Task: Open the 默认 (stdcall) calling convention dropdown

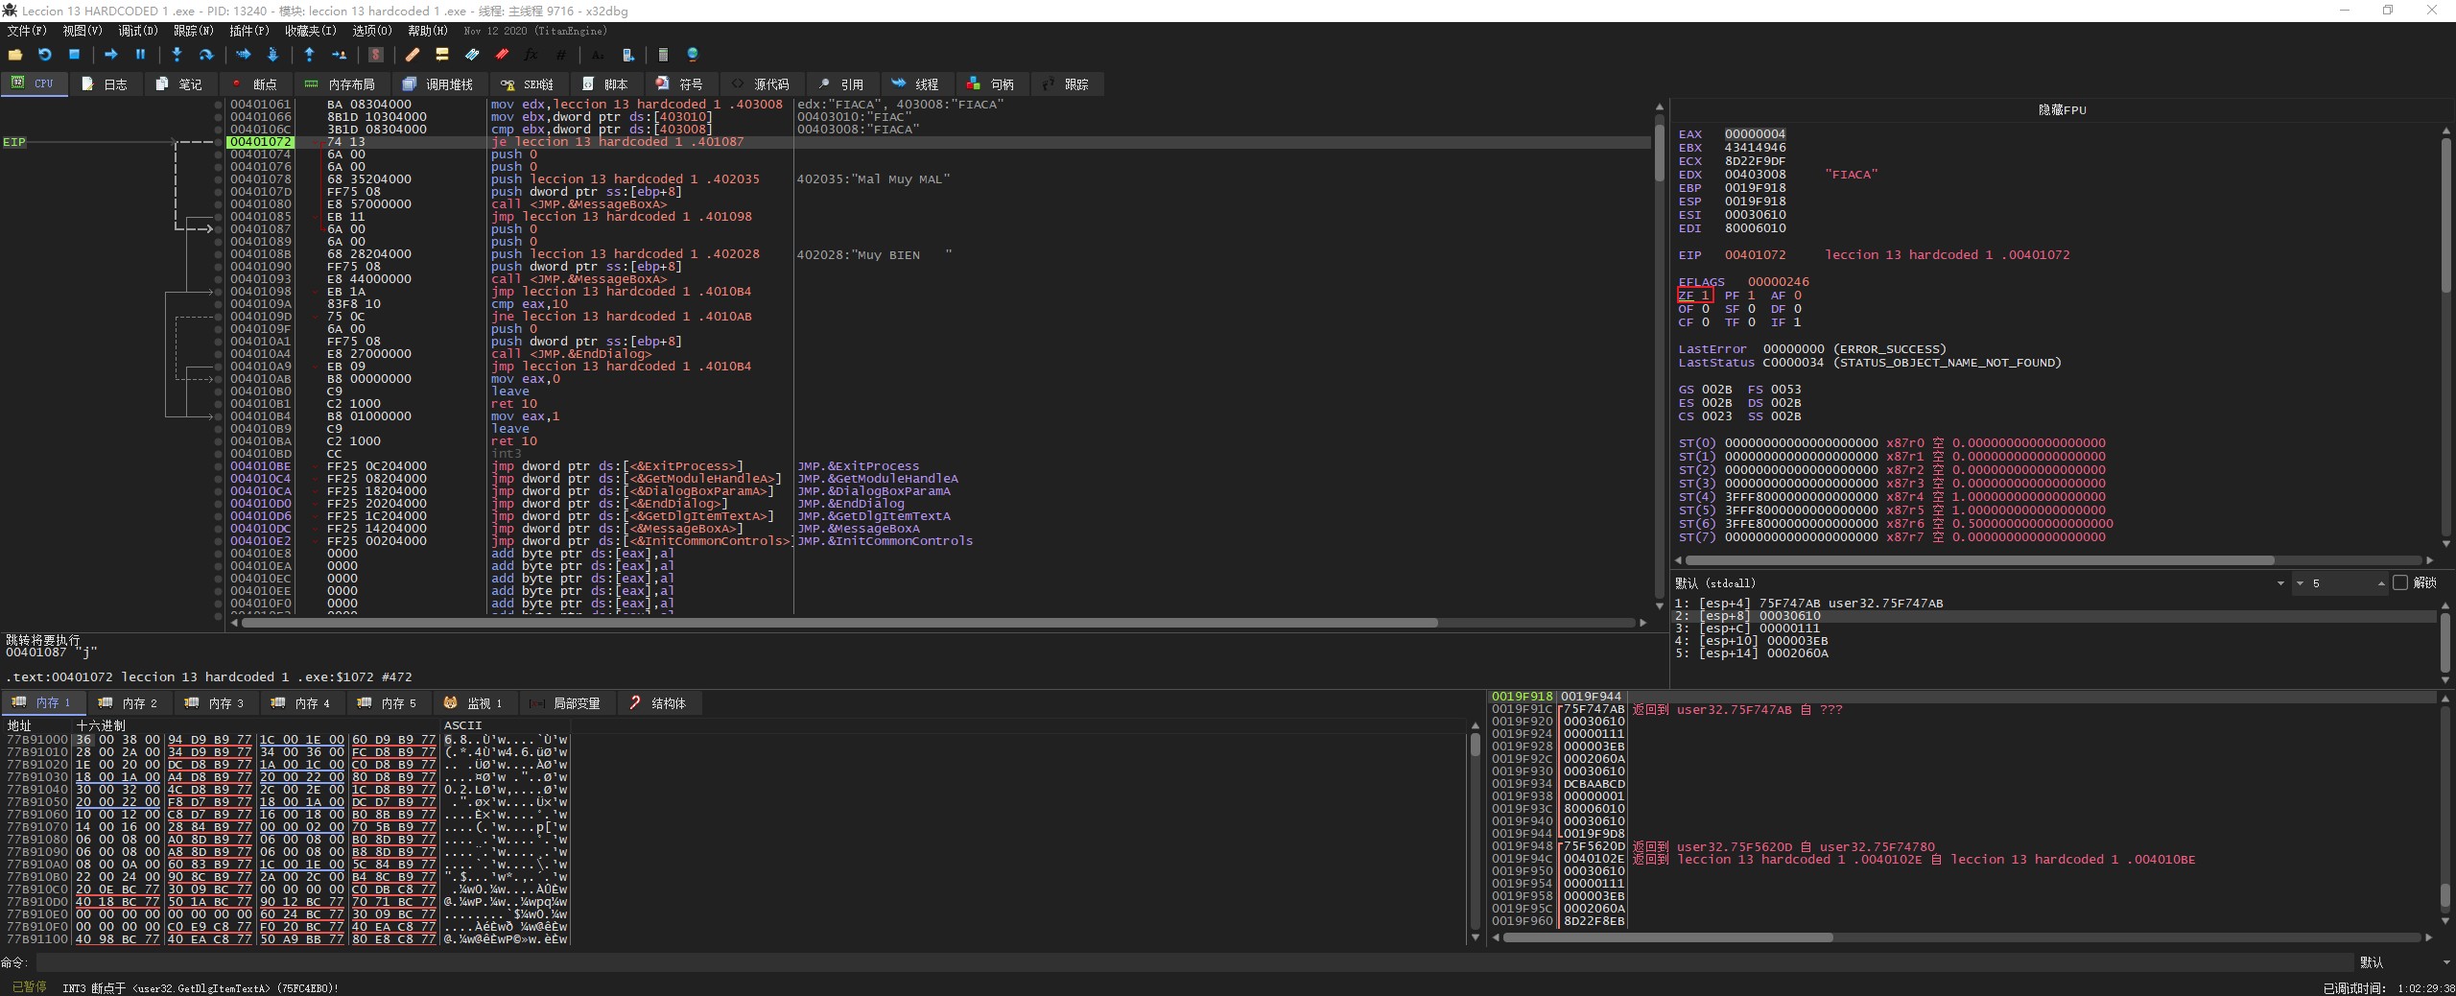Action: click(x=2279, y=583)
